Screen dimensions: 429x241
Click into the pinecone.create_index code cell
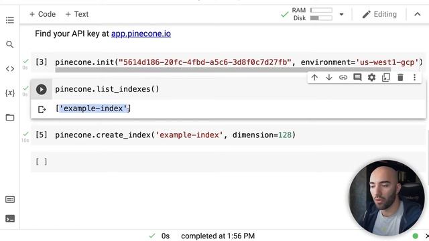pyautogui.click(x=175, y=135)
